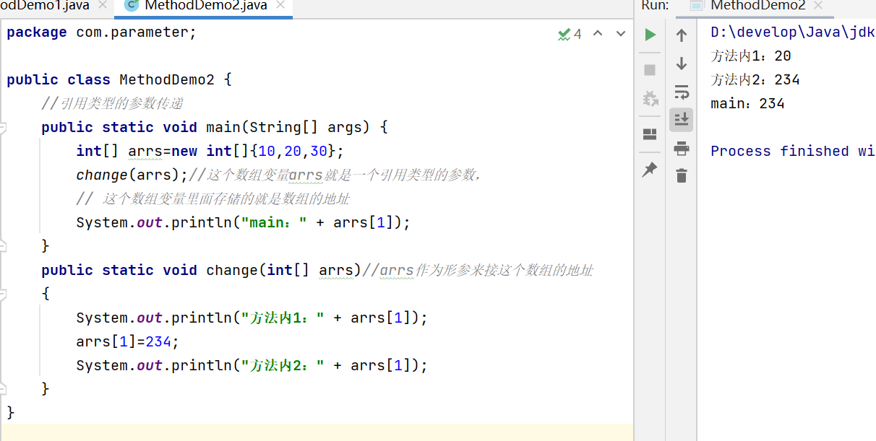Navigate up the stack trace
This screenshot has height=441, width=876.
pyautogui.click(x=681, y=34)
